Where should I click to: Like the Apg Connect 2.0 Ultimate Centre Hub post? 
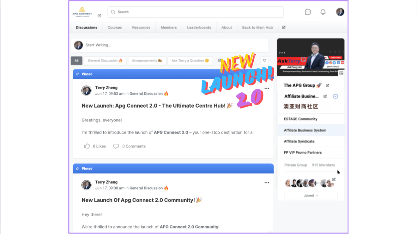click(x=87, y=146)
